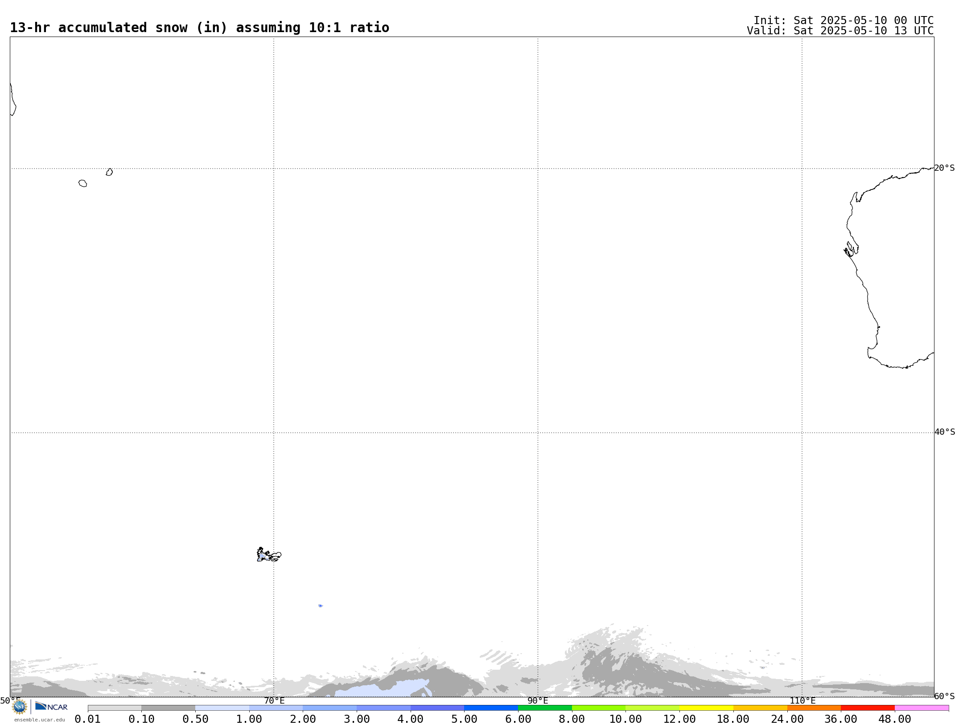Click the 110°E longitude label
The height and width of the screenshot is (725, 963).
coord(802,701)
